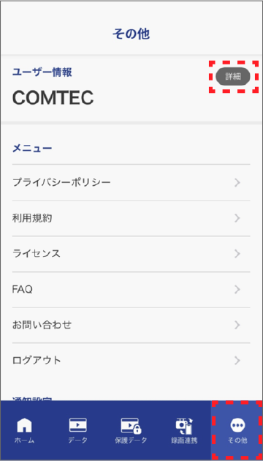This screenshot has height=461, width=263.
Task: Click the 詳細 button by user info
Action: click(233, 77)
